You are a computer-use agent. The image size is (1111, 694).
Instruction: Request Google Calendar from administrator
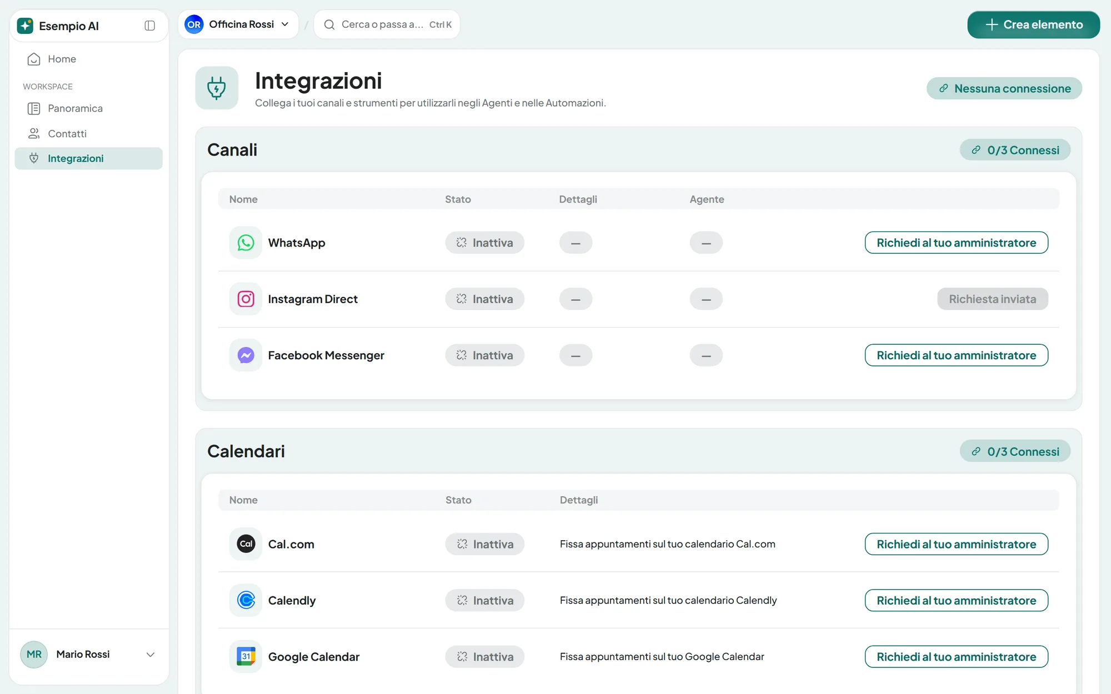click(956, 656)
